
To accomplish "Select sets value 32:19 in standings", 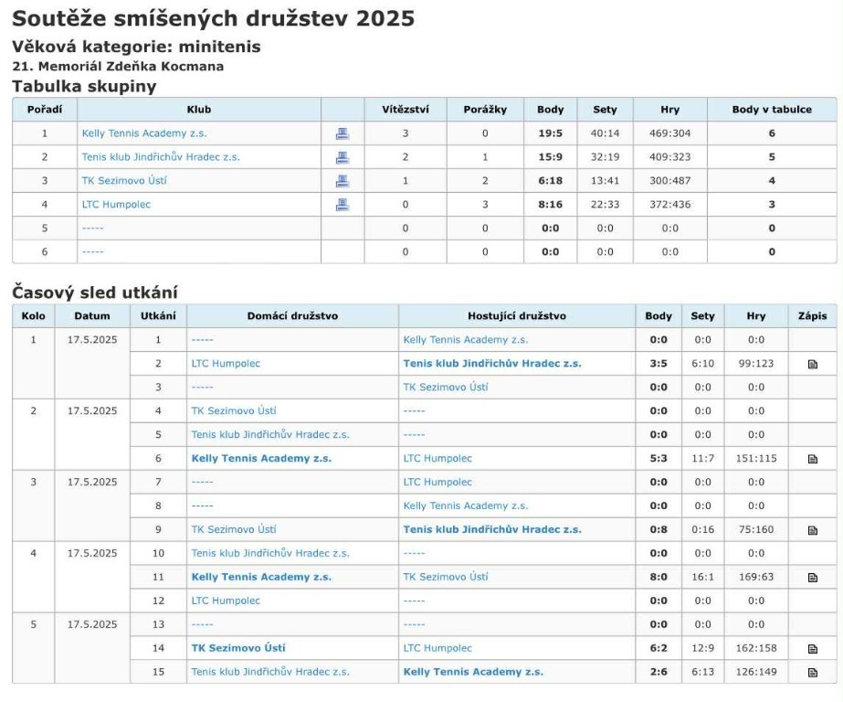I will (605, 157).
